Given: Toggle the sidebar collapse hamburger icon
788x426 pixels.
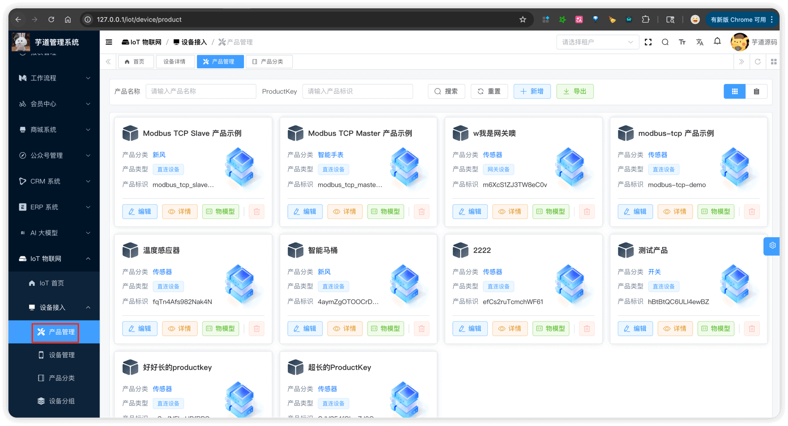Looking at the screenshot, I should (x=109, y=42).
